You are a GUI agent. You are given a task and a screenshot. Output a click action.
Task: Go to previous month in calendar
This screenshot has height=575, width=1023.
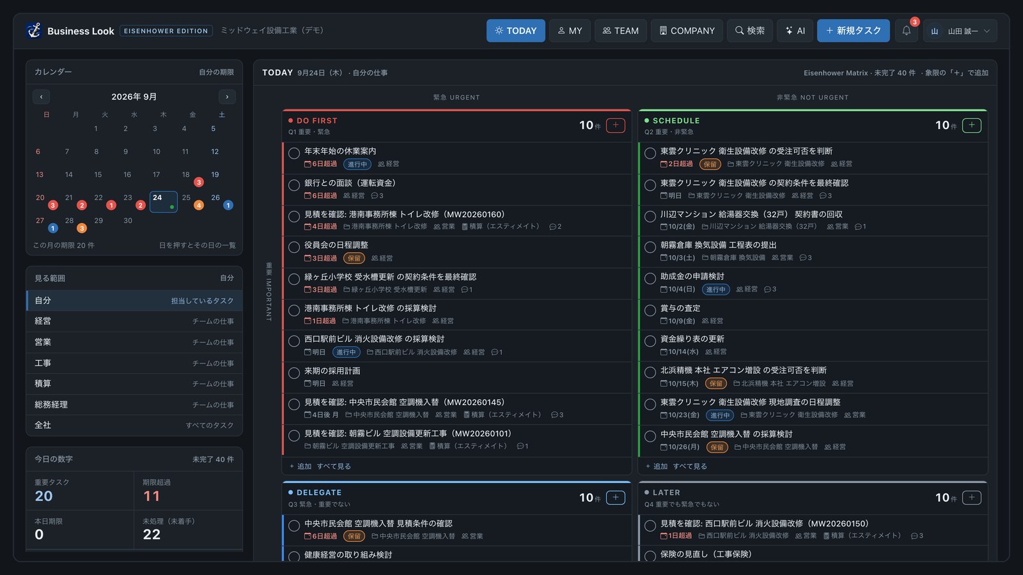41,96
